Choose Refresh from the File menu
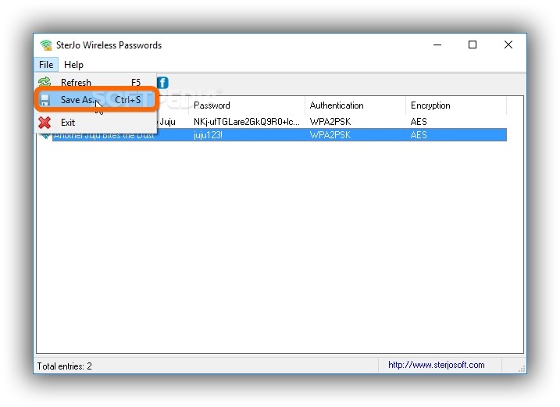The height and width of the screenshot is (407, 560). click(96, 83)
